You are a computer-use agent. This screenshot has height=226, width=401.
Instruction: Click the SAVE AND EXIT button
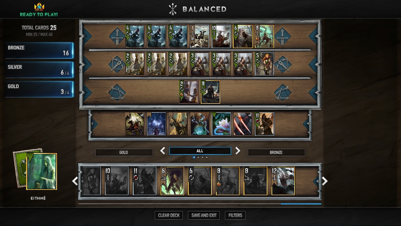coord(204,215)
